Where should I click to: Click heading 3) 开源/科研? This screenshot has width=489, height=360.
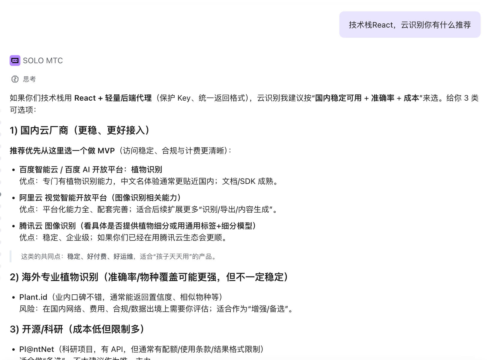pos(77,329)
